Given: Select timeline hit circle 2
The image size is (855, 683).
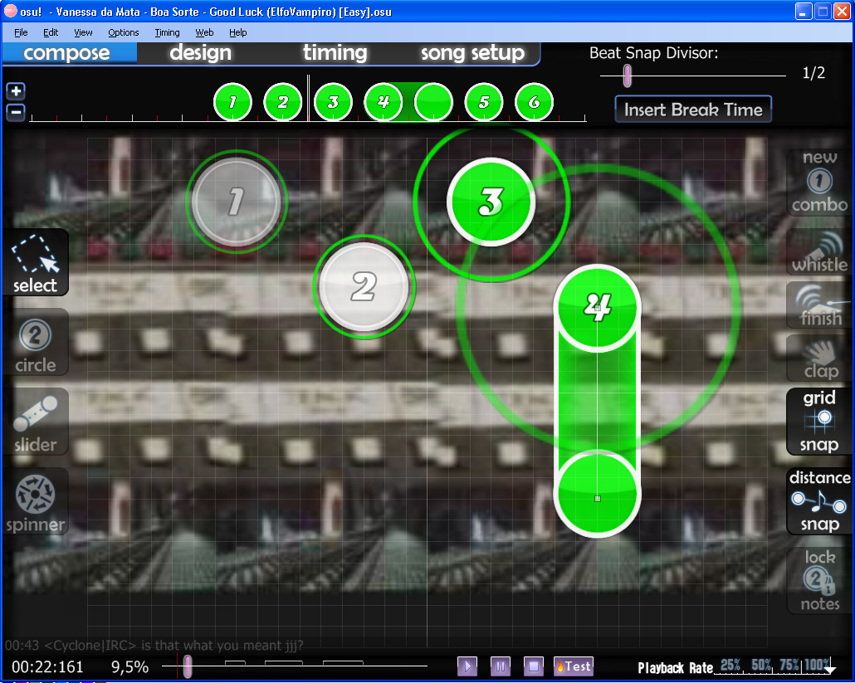Looking at the screenshot, I should tap(282, 102).
